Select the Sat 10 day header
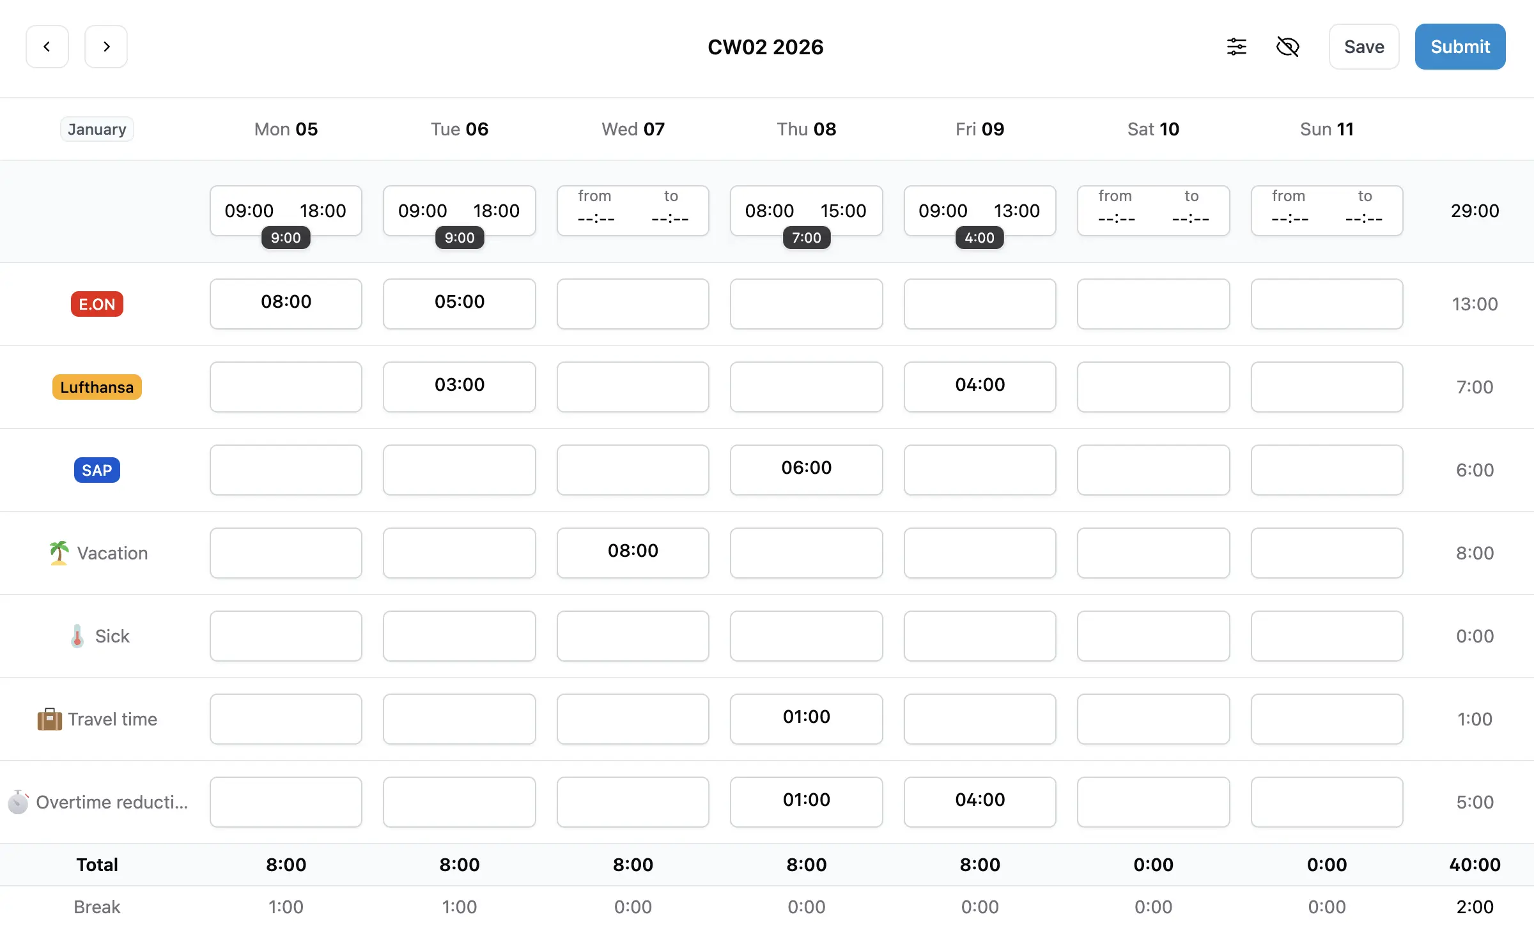1534x926 pixels. tap(1153, 129)
